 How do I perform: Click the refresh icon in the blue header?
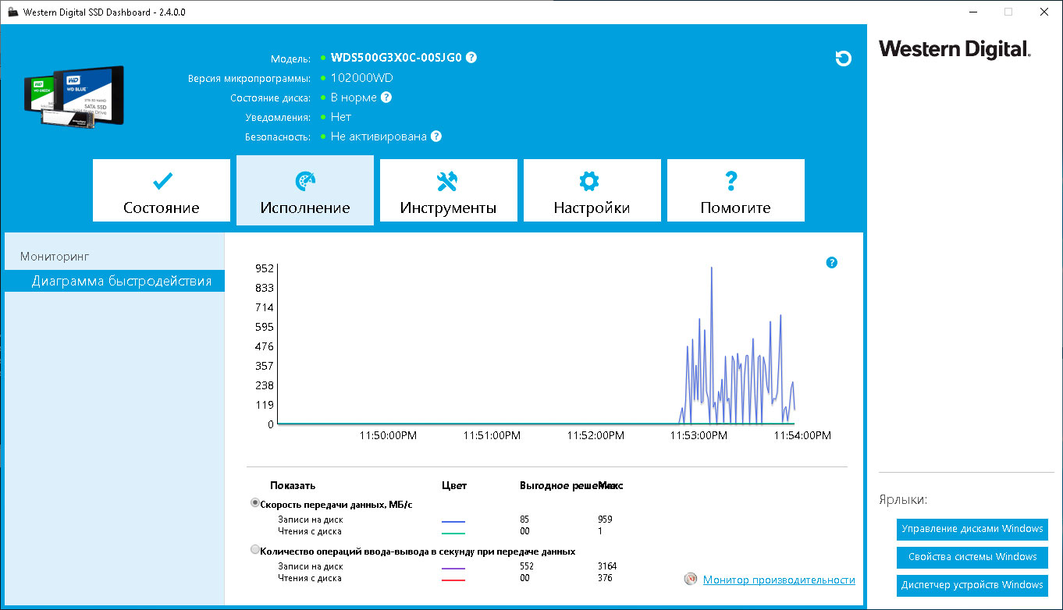click(843, 59)
